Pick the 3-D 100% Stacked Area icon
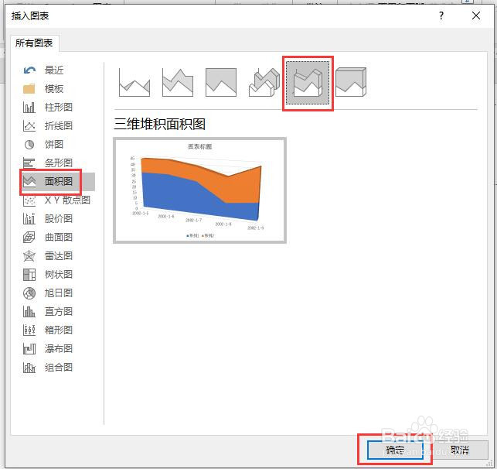This screenshot has width=497, height=469. 351,82
